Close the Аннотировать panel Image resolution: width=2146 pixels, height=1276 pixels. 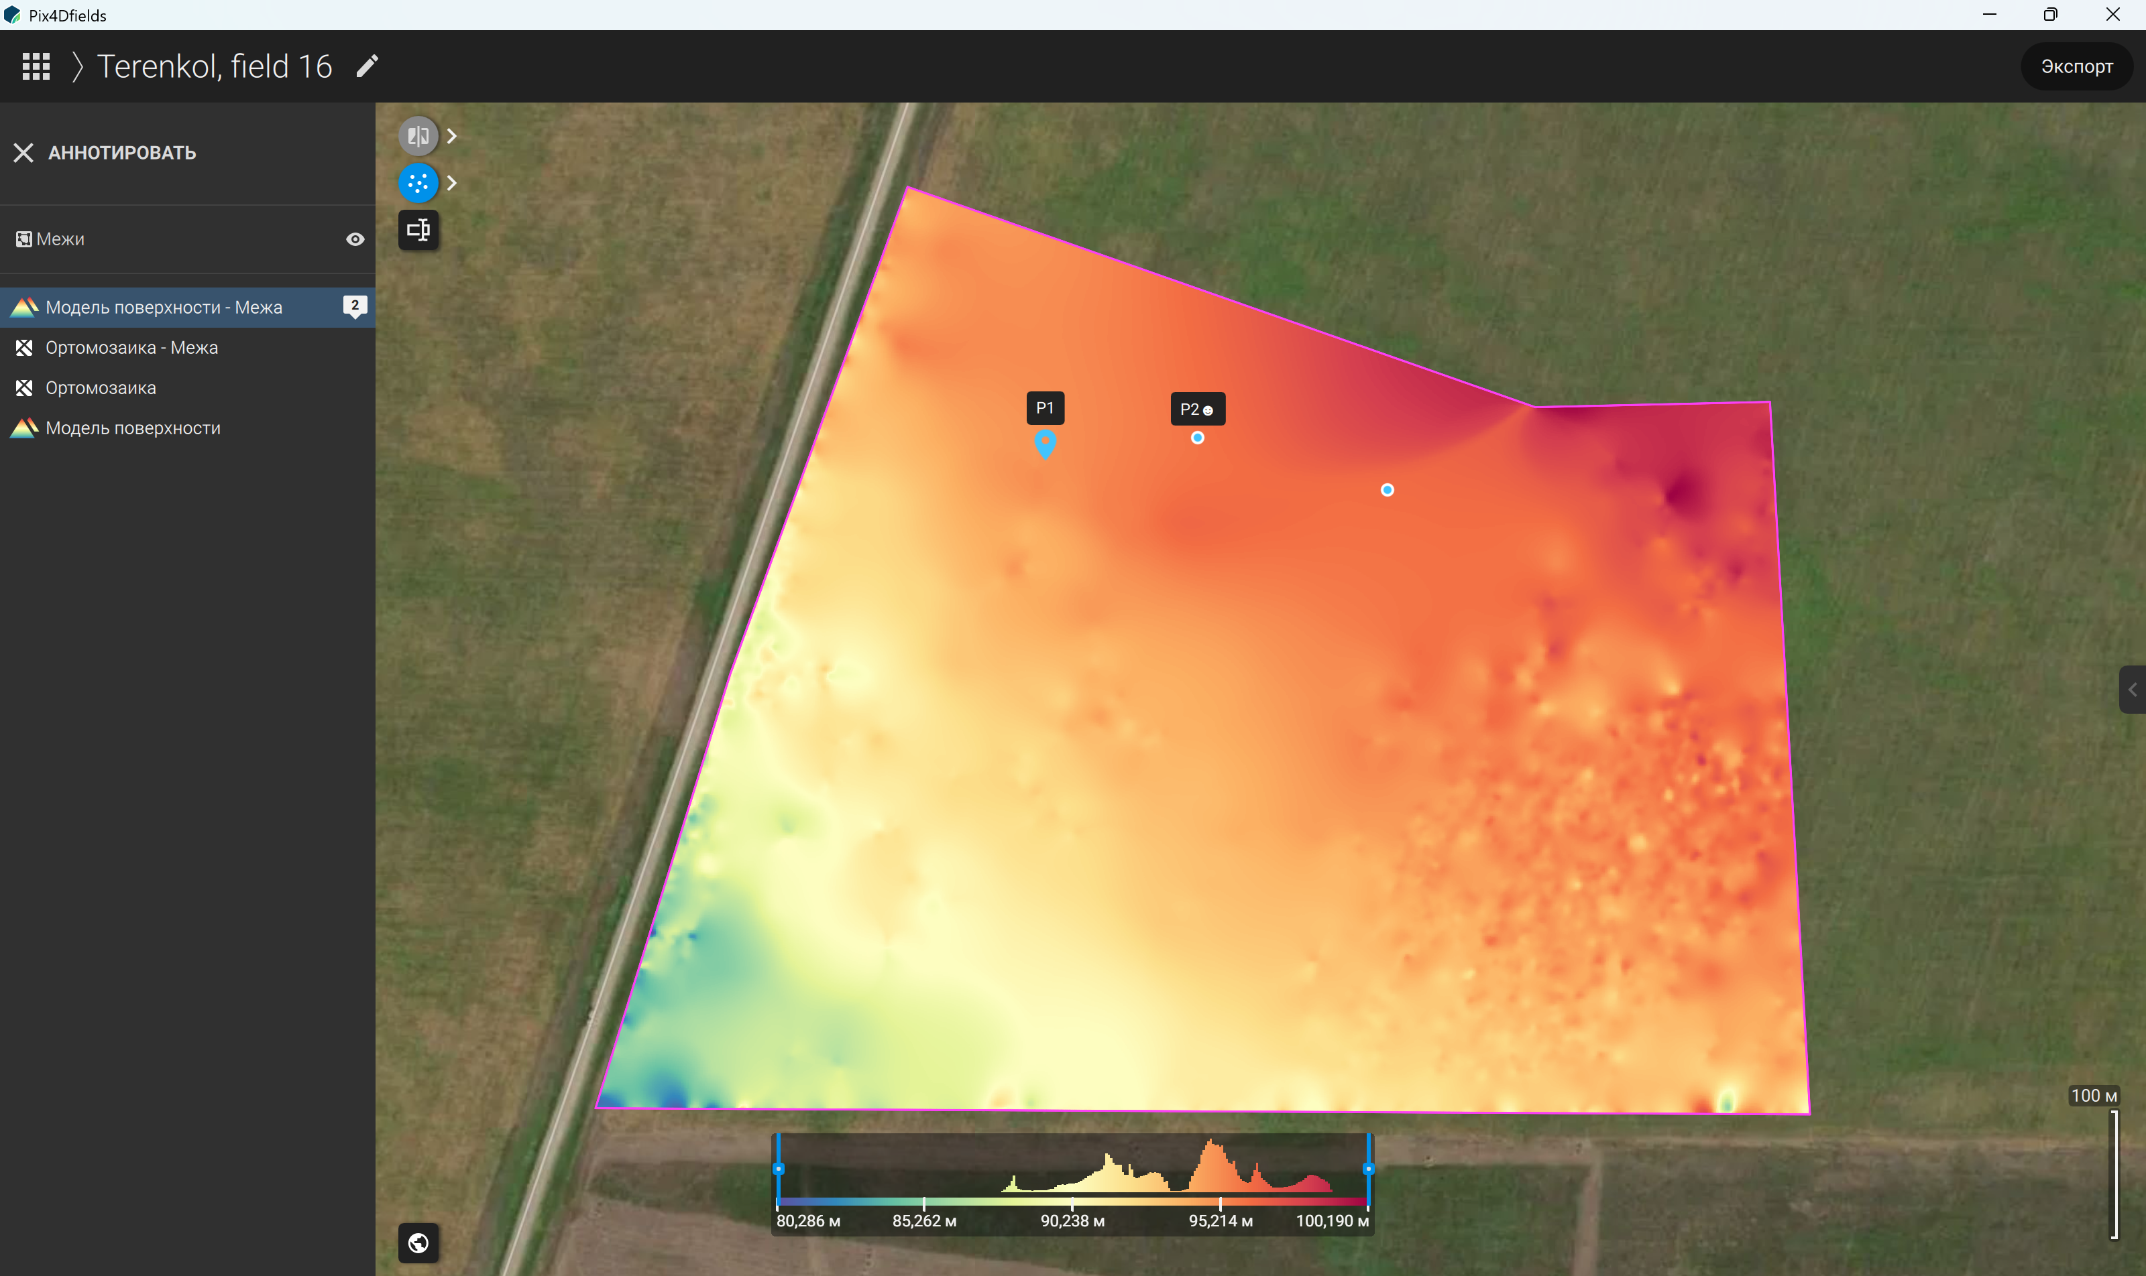coord(23,153)
